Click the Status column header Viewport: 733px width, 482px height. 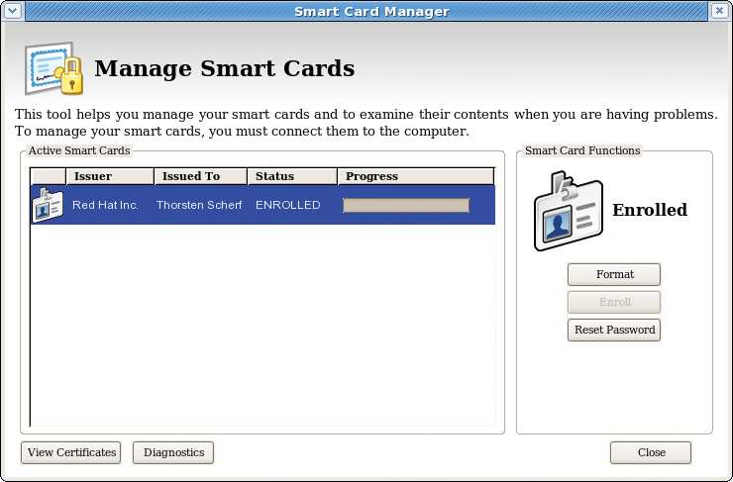pyautogui.click(x=292, y=176)
